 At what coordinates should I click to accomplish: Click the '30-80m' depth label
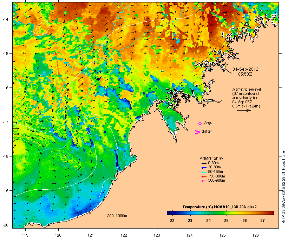214,167
